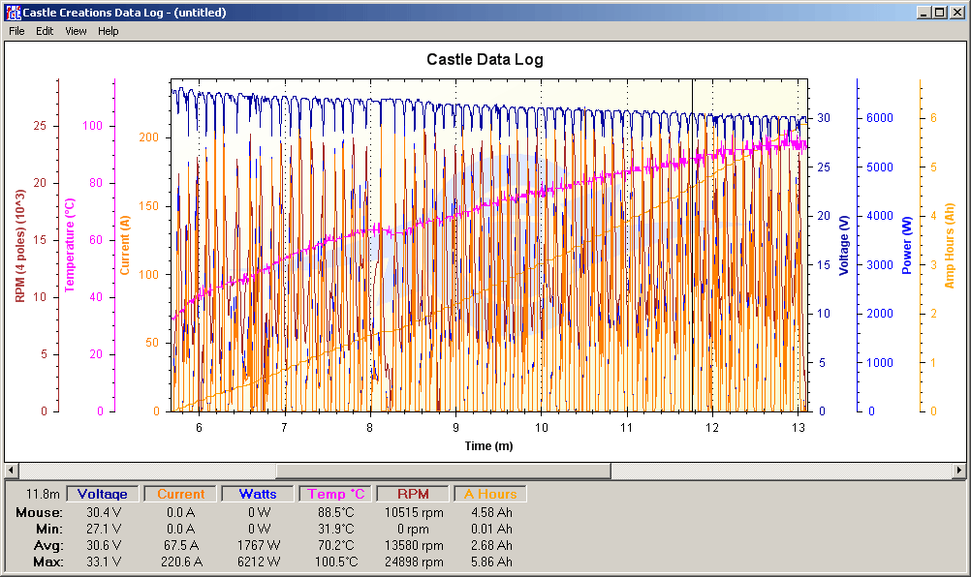This screenshot has width=971, height=577.
Task: Toggle the Temp °C series button
Action: coord(335,494)
